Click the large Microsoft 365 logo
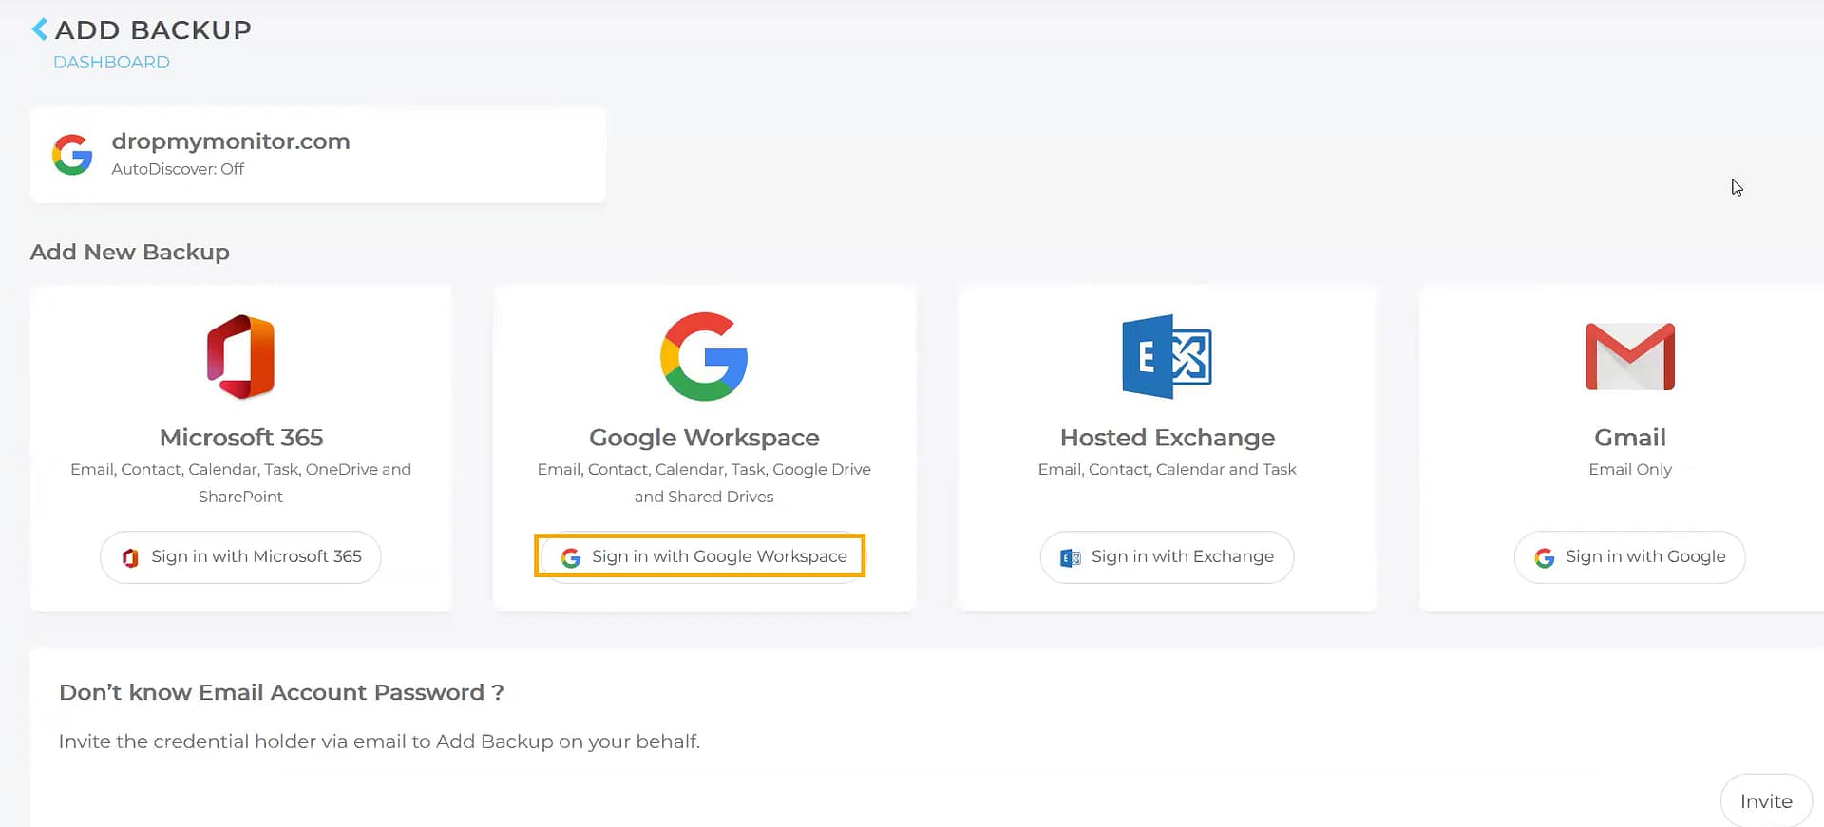The image size is (1824, 827). [x=241, y=356]
